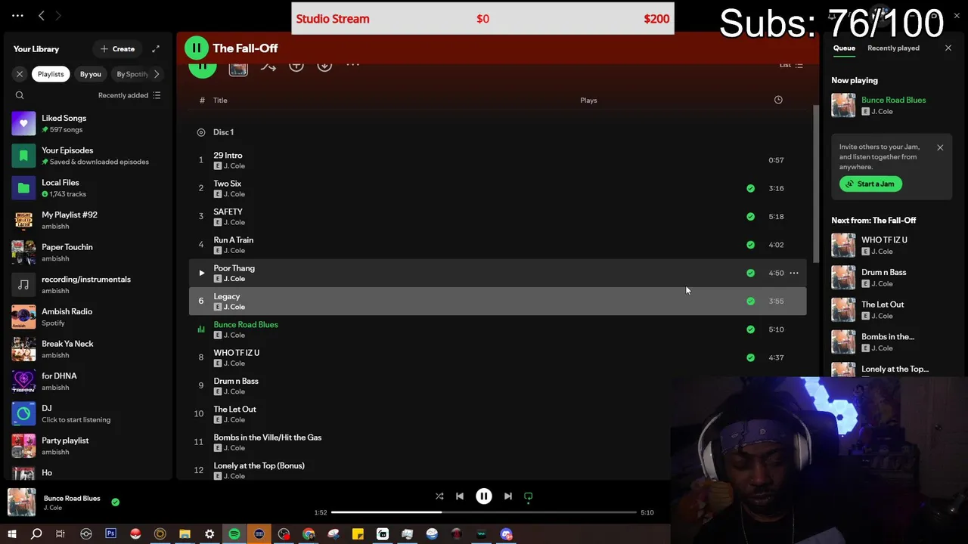Open the Windows Start menu
Viewport: 968px width, 544px height.
[x=11, y=534]
